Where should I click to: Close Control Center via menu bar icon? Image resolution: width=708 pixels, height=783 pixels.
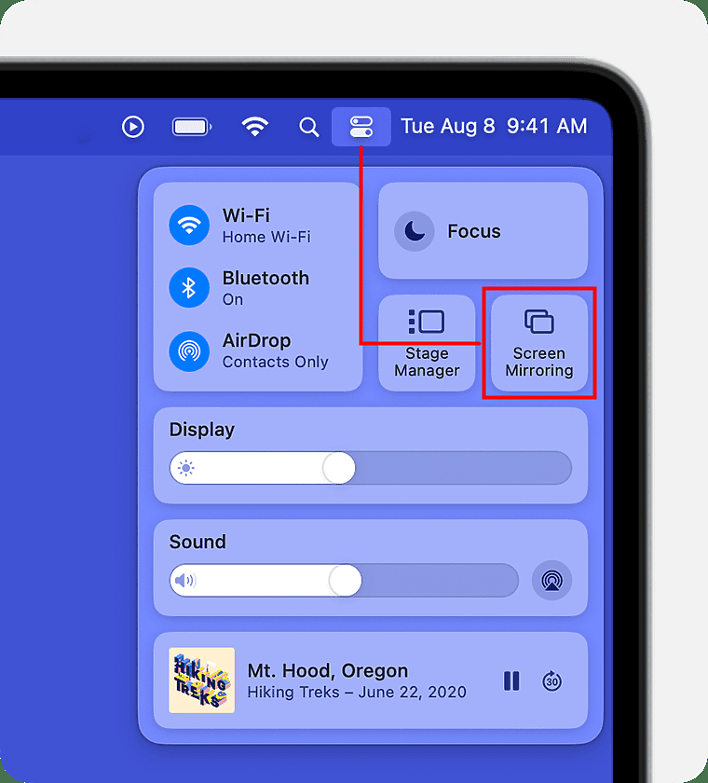361,127
